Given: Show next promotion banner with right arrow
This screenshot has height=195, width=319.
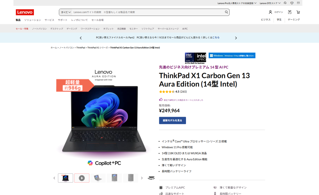Looking at the screenshot, I should [236, 38].
